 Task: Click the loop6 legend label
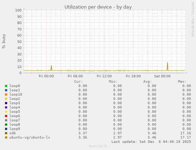tap(15, 116)
